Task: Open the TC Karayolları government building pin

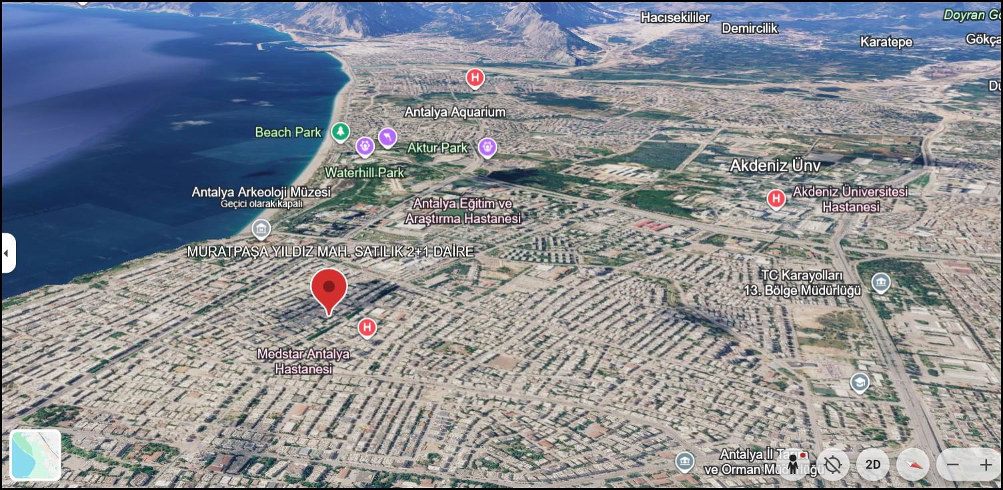Action: (881, 283)
